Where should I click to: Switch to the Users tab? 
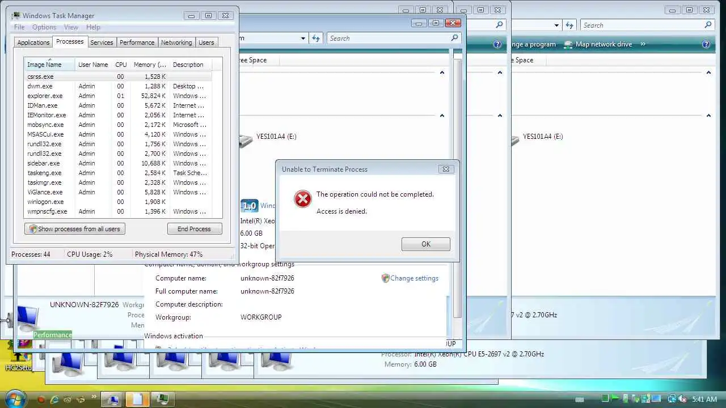click(x=206, y=42)
